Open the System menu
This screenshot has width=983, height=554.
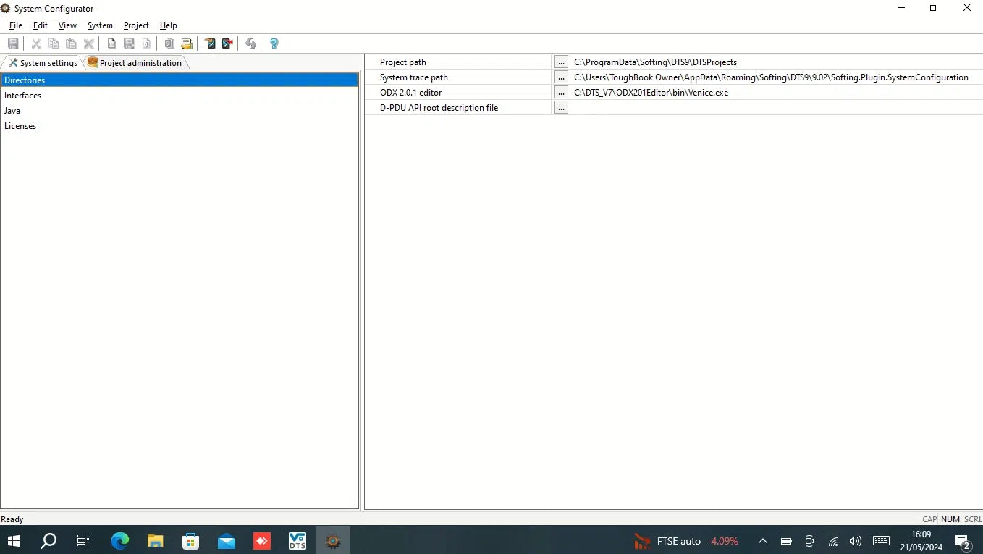100,25
